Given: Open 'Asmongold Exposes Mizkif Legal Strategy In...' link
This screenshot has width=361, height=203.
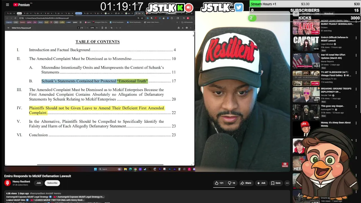Looking at the screenshot, I should coord(79,197).
